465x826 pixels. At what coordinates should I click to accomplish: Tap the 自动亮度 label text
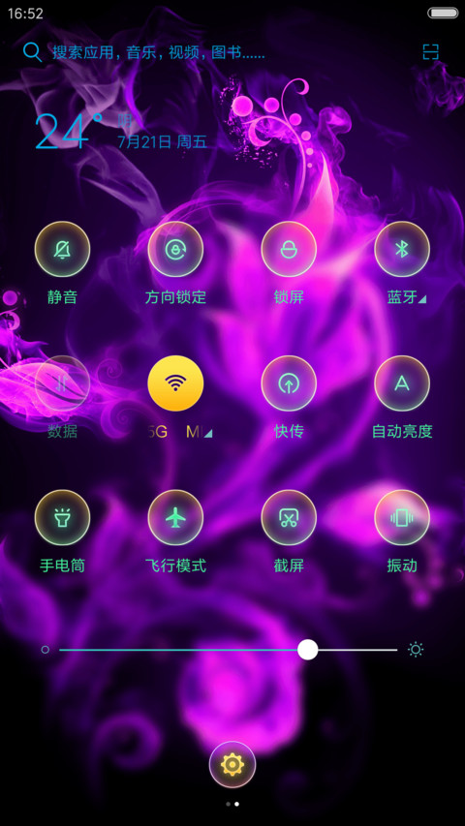[402, 432]
